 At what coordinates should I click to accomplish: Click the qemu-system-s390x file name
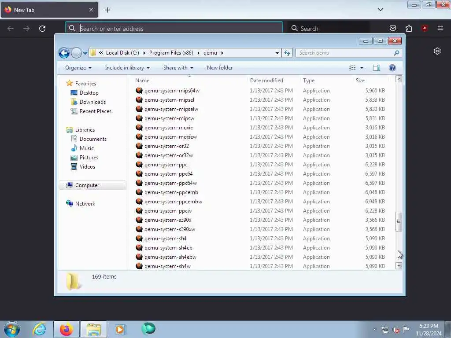(168, 220)
